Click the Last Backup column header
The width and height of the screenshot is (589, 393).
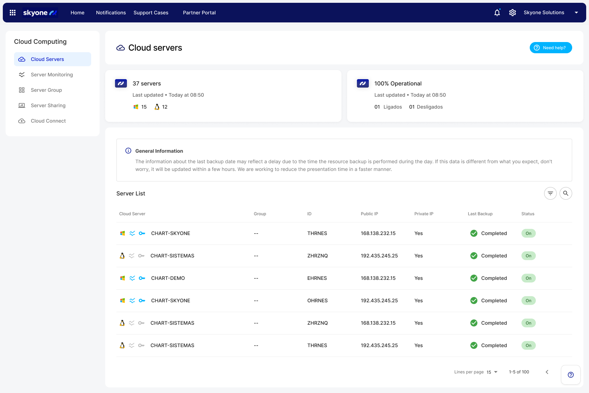[x=480, y=214]
